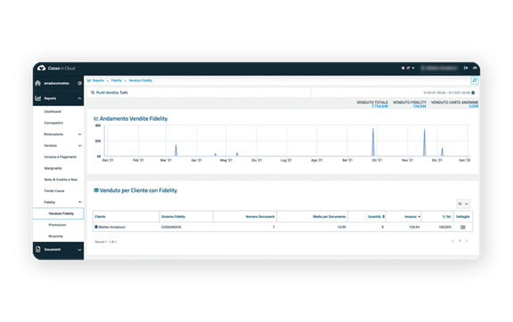Open the rows-per-page dropdown showing 10
The height and width of the screenshot is (322, 513).
point(462,204)
